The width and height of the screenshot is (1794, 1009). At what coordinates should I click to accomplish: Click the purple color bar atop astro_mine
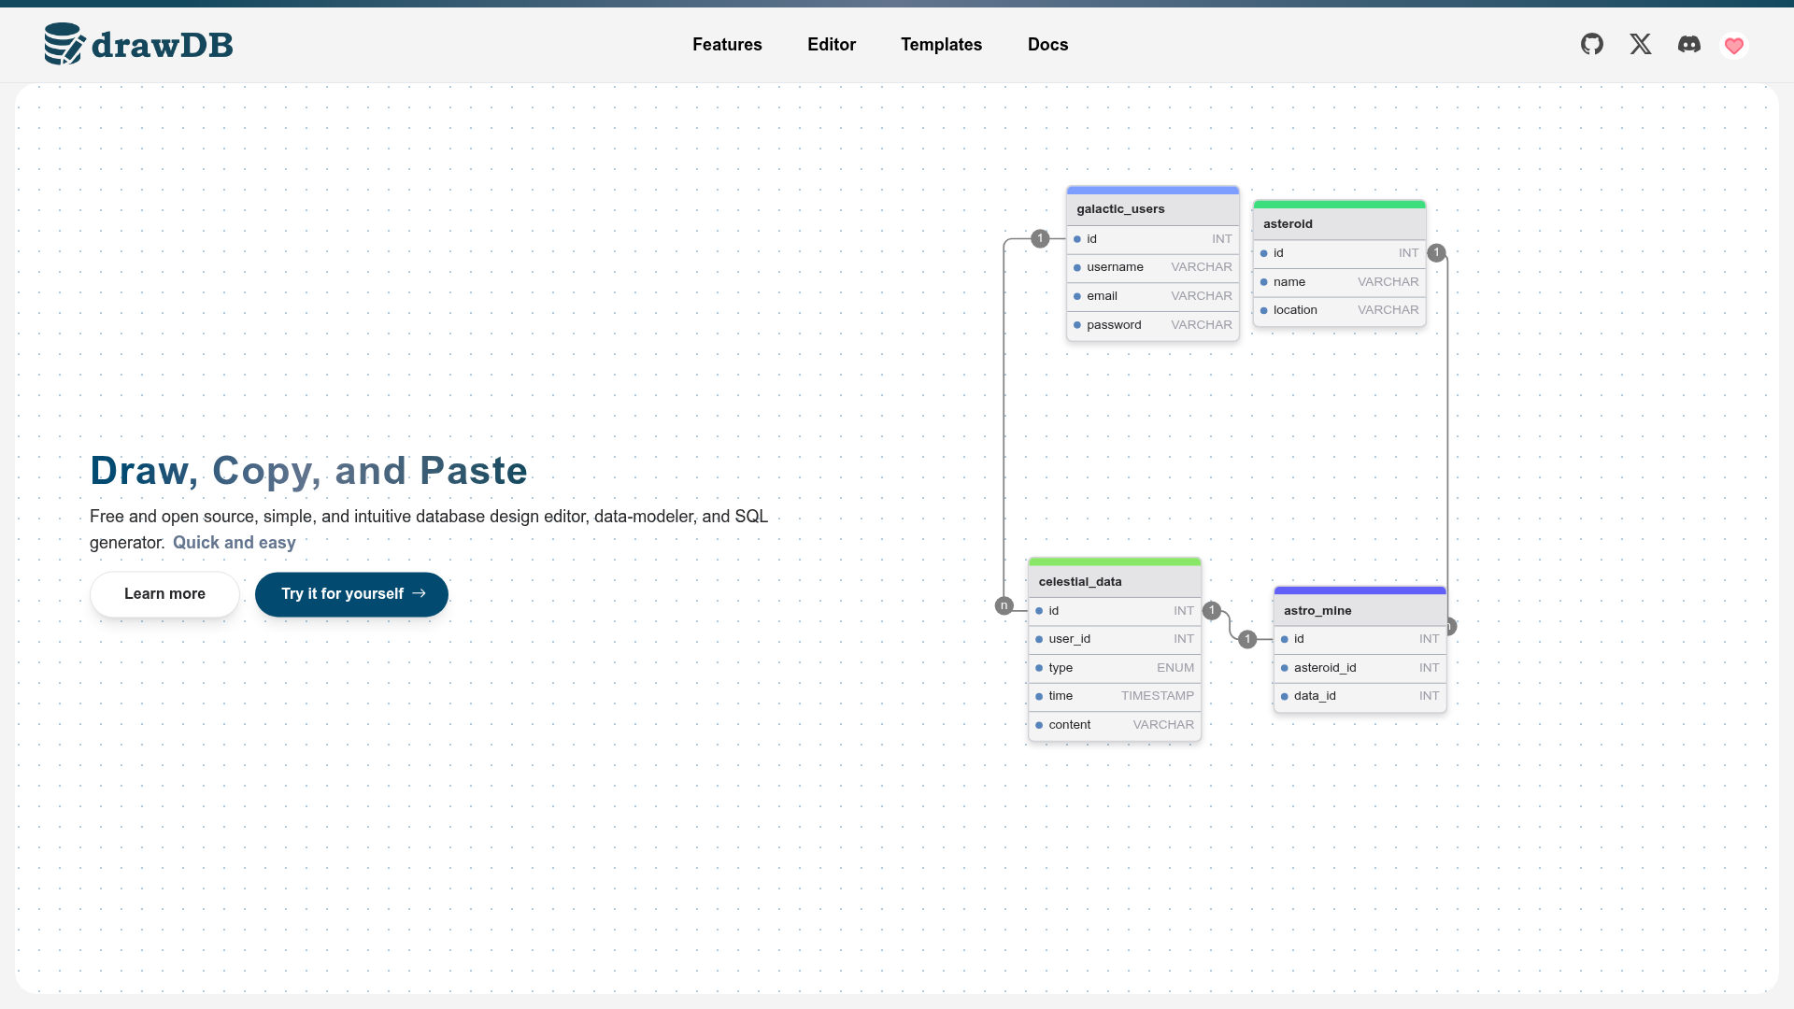click(1360, 590)
